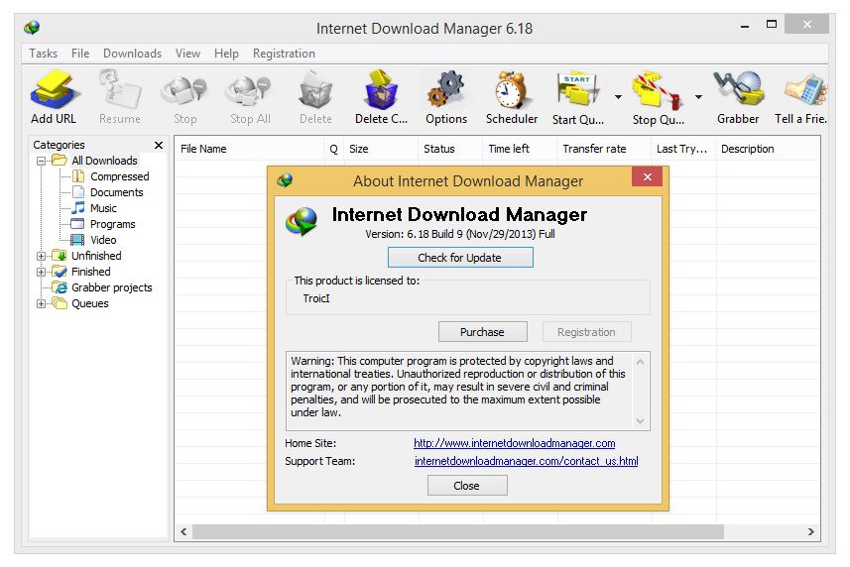
Task: Close the About dialog with red X
Action: pos(647,176)
